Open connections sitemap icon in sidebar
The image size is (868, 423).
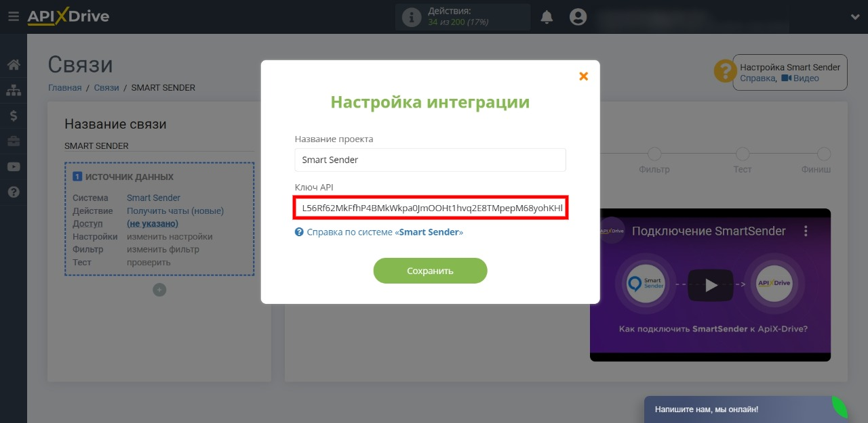pos(13,90)
